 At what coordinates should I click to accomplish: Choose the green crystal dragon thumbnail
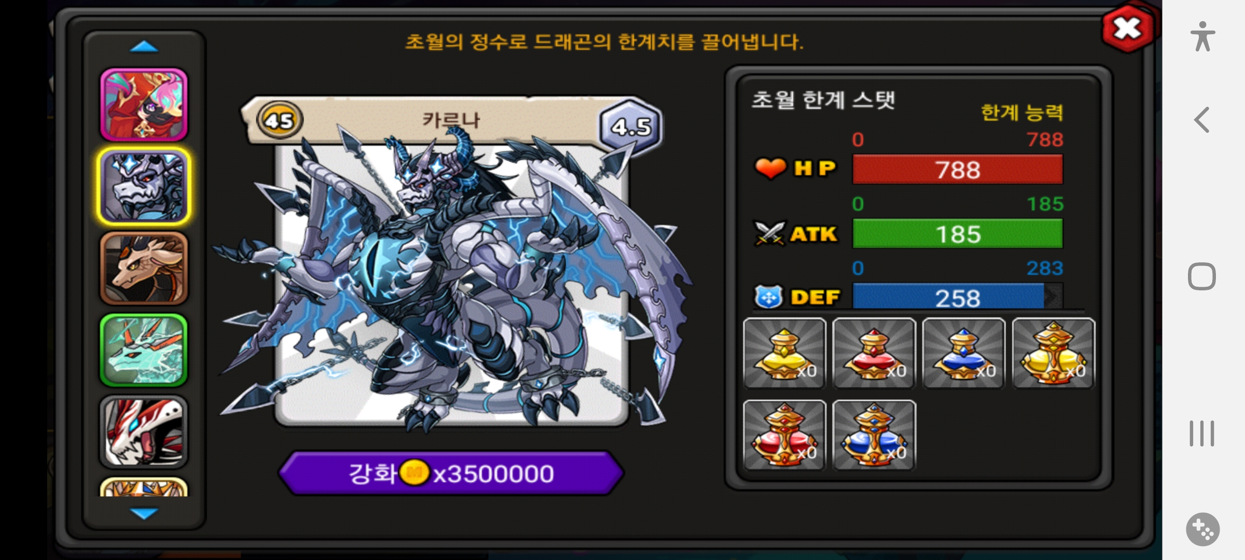pyautogui.click(x=144, y=350)
